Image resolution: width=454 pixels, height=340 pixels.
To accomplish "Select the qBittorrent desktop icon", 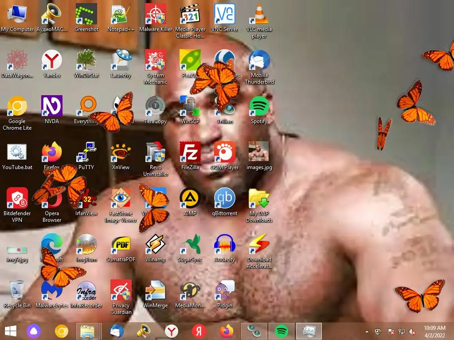I will 225,202.
